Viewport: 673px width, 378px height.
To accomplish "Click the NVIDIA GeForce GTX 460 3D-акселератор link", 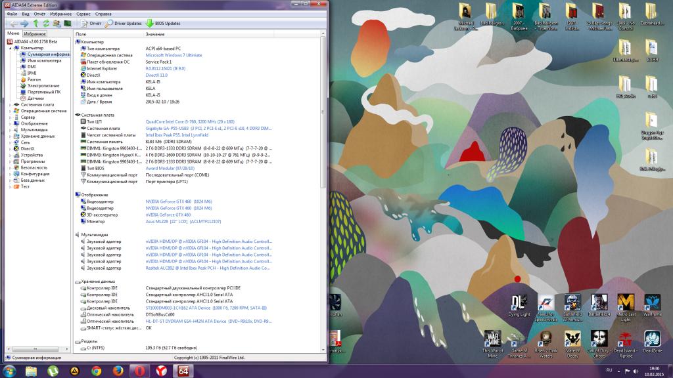I will point(168,215).
